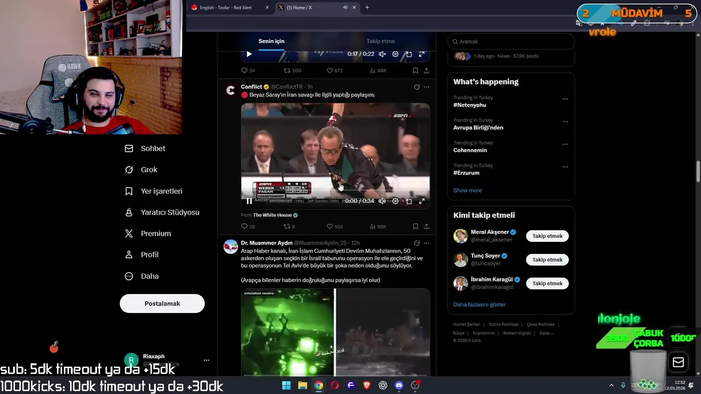Open File Explorer from the taskbar
This screenshot has height=394, width=701.
302,385
